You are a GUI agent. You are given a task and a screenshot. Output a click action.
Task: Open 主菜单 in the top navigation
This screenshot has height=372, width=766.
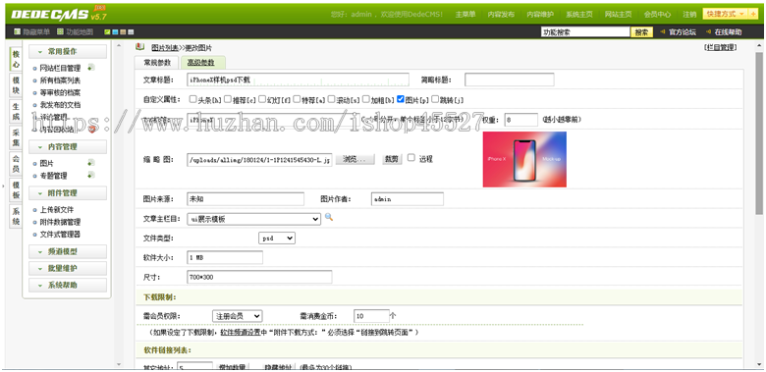(465, 15)
